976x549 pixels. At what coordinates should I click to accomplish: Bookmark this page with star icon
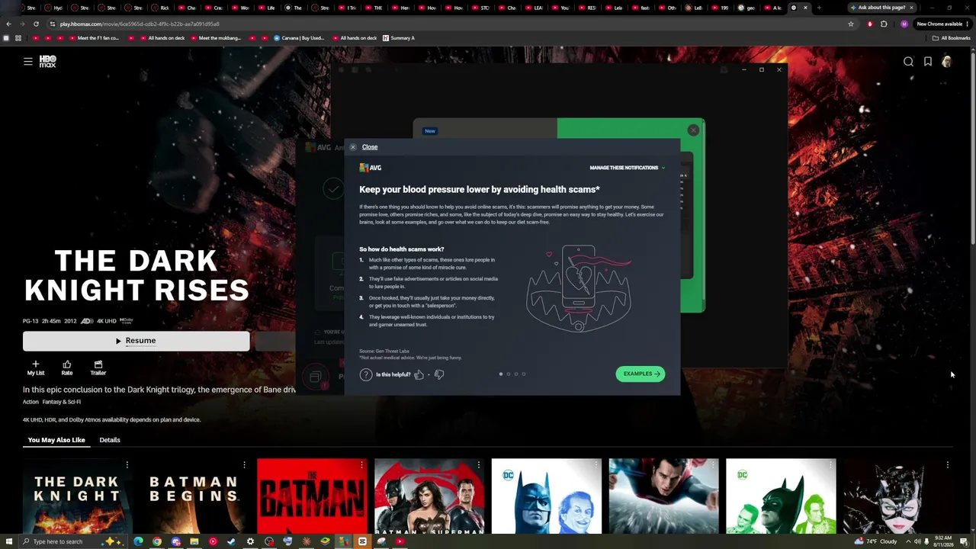(851, 24)
